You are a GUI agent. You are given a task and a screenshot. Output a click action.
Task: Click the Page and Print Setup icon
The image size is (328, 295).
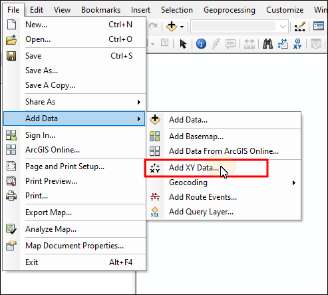click(x=11, y=166)
